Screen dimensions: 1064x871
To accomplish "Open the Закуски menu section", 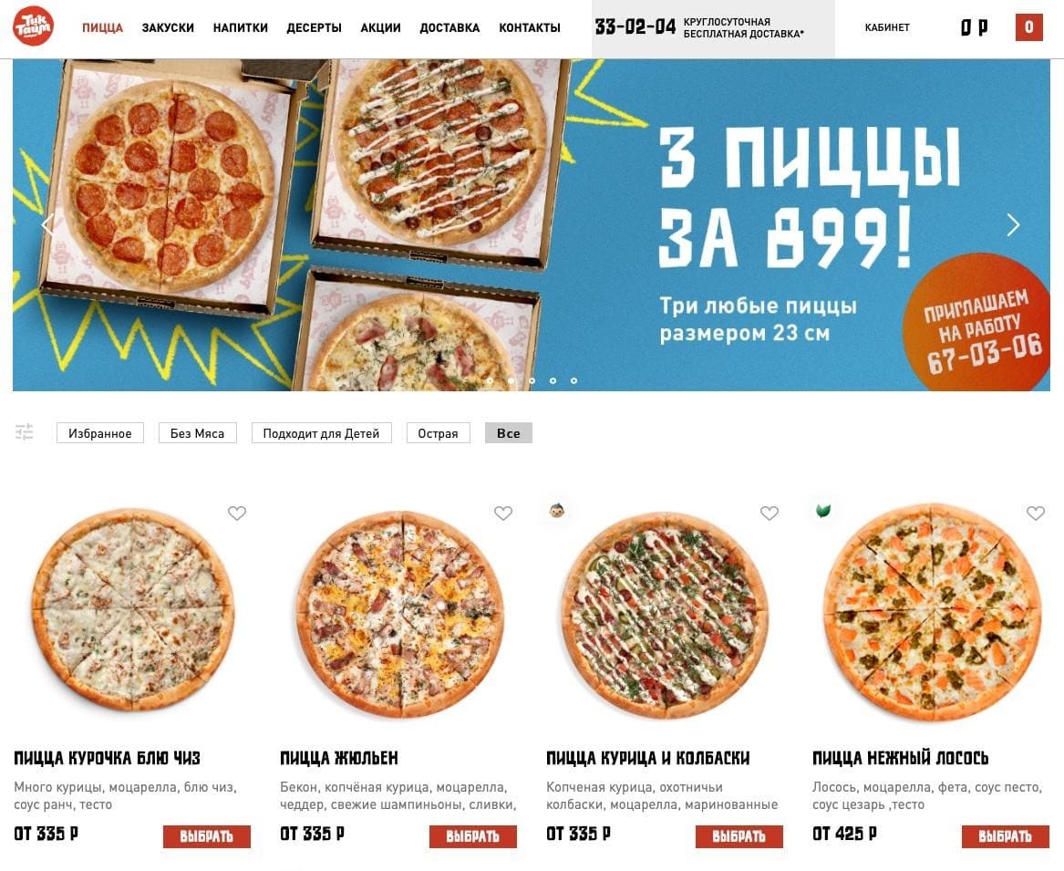I will click(x=168, y=28).
